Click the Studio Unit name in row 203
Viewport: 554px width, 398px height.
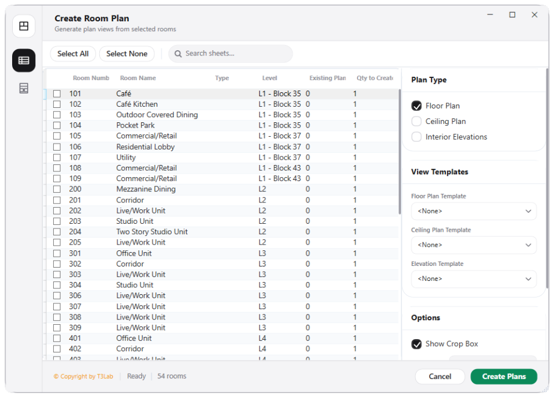click(x=135, y=221)
